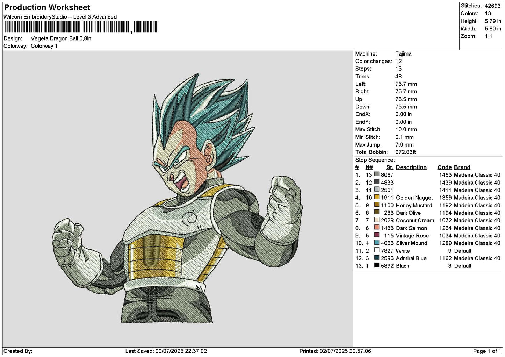Image resolution: width=505 pixels, height=357 pixels.
Task: Click the code 1034 in Vintage Rose row
Action: click(446, 236)
